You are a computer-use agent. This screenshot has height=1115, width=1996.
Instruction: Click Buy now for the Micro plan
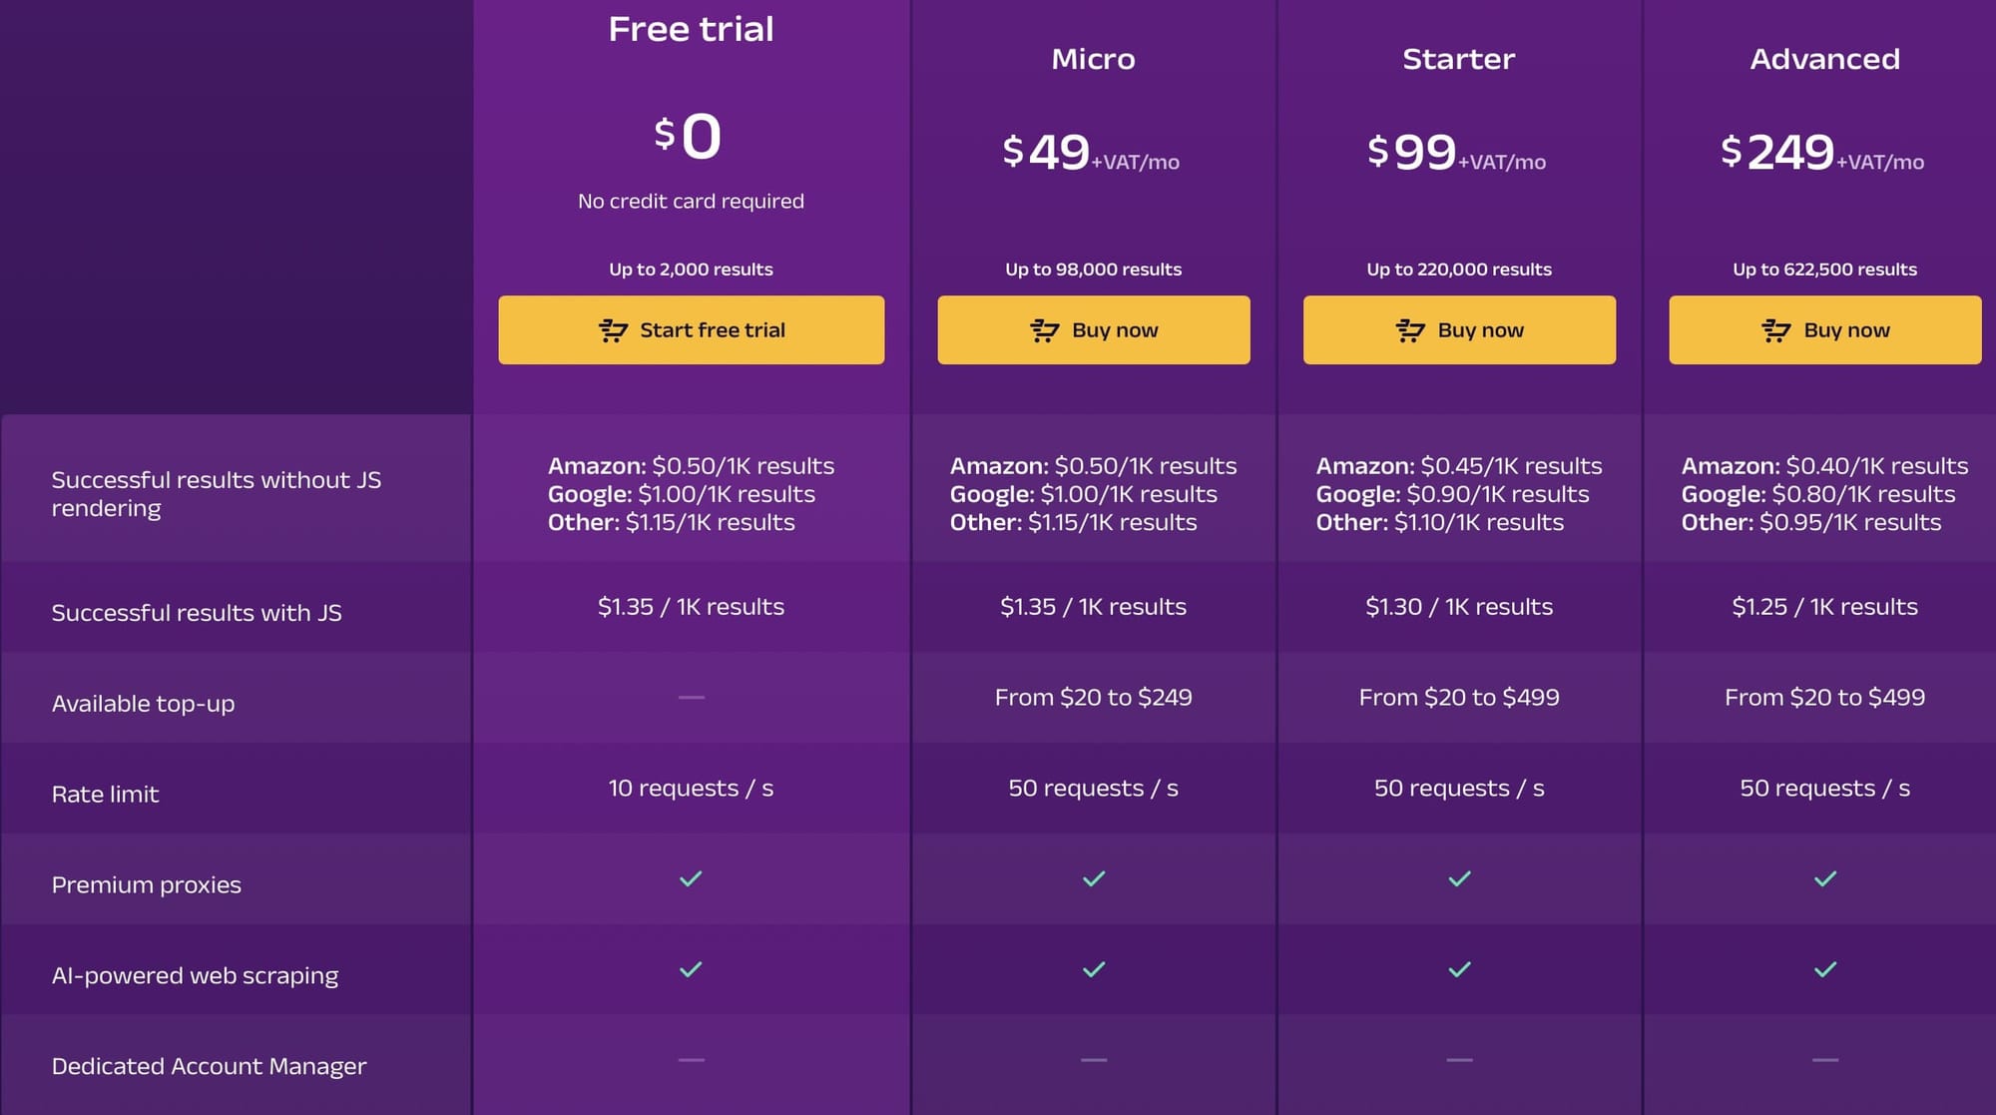[1093, 329]
